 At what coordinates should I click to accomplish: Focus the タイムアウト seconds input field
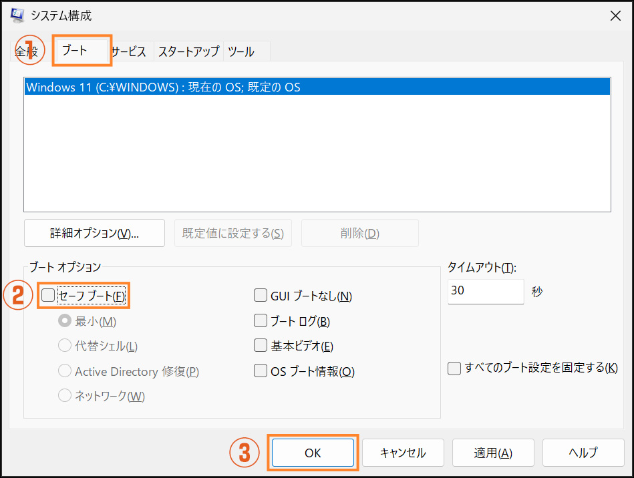point(486,291)
